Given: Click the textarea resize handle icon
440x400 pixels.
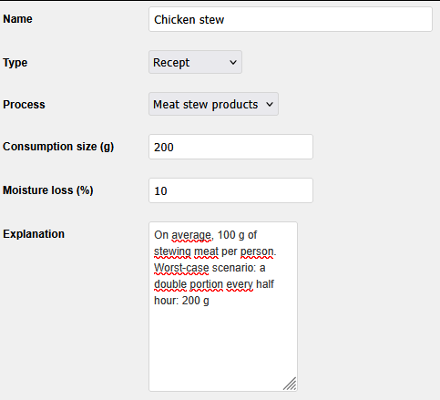Looking at the screenshot, I should tap(290, 384).
